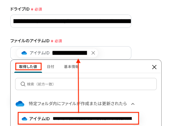Image resolution: width=174 pixels, height=126 pixels.
Task: Click the ドライブID field label
Action: pos(20,9)
